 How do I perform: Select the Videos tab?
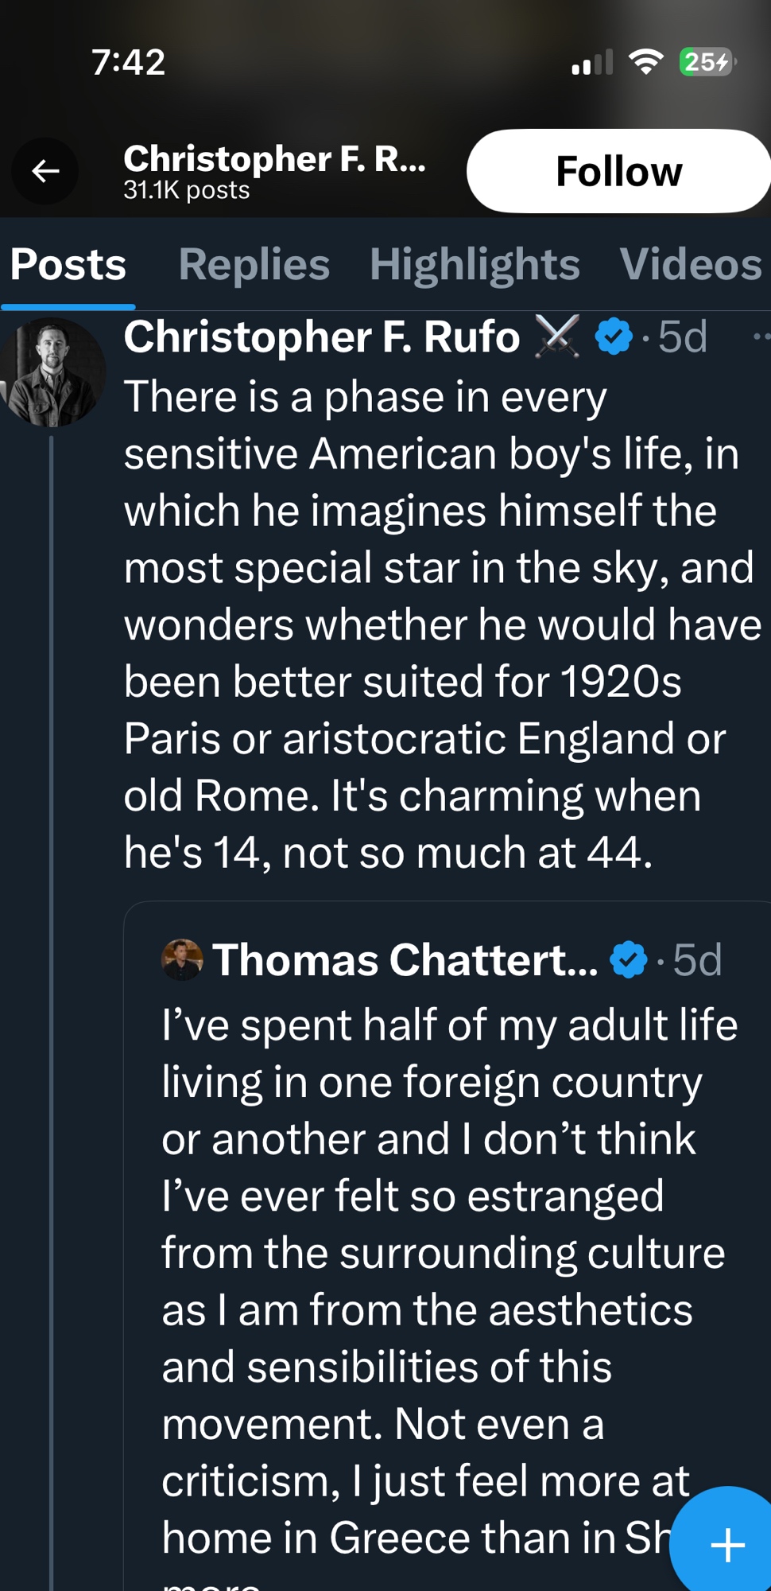(691, 264)
